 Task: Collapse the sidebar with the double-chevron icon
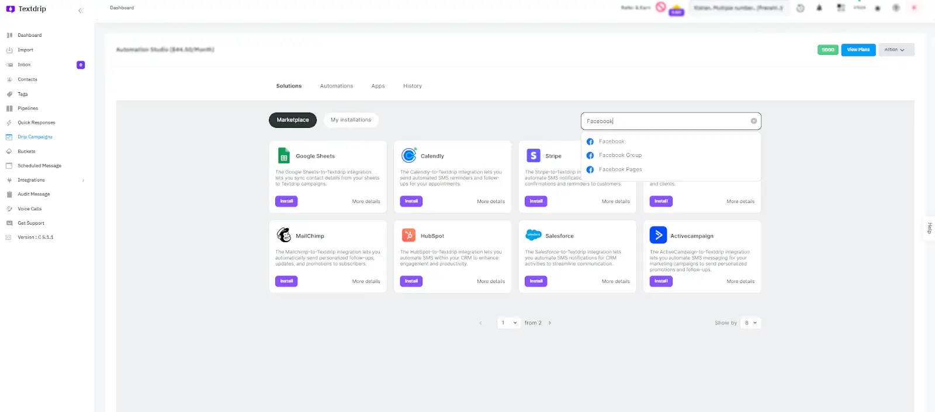pyautogui.click(x=81, y=11)
